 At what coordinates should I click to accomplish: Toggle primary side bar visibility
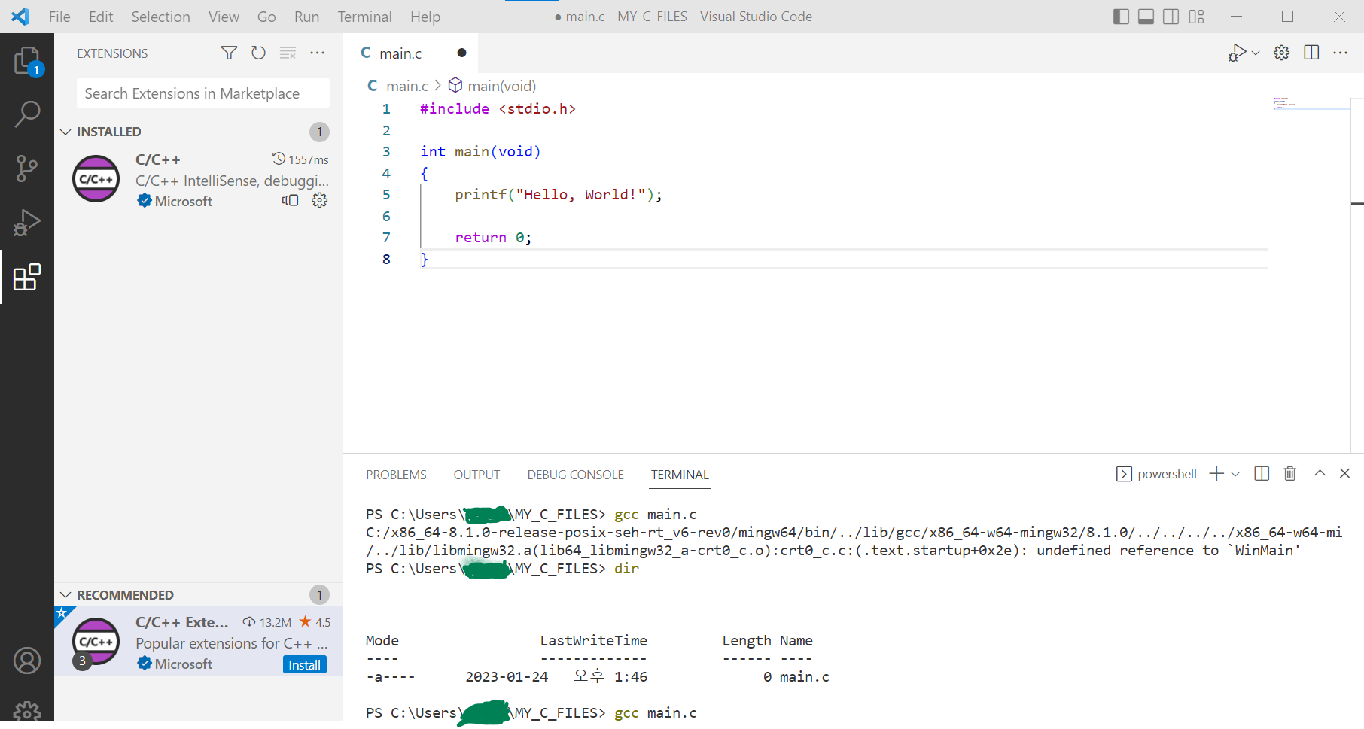click(1121, 17)
